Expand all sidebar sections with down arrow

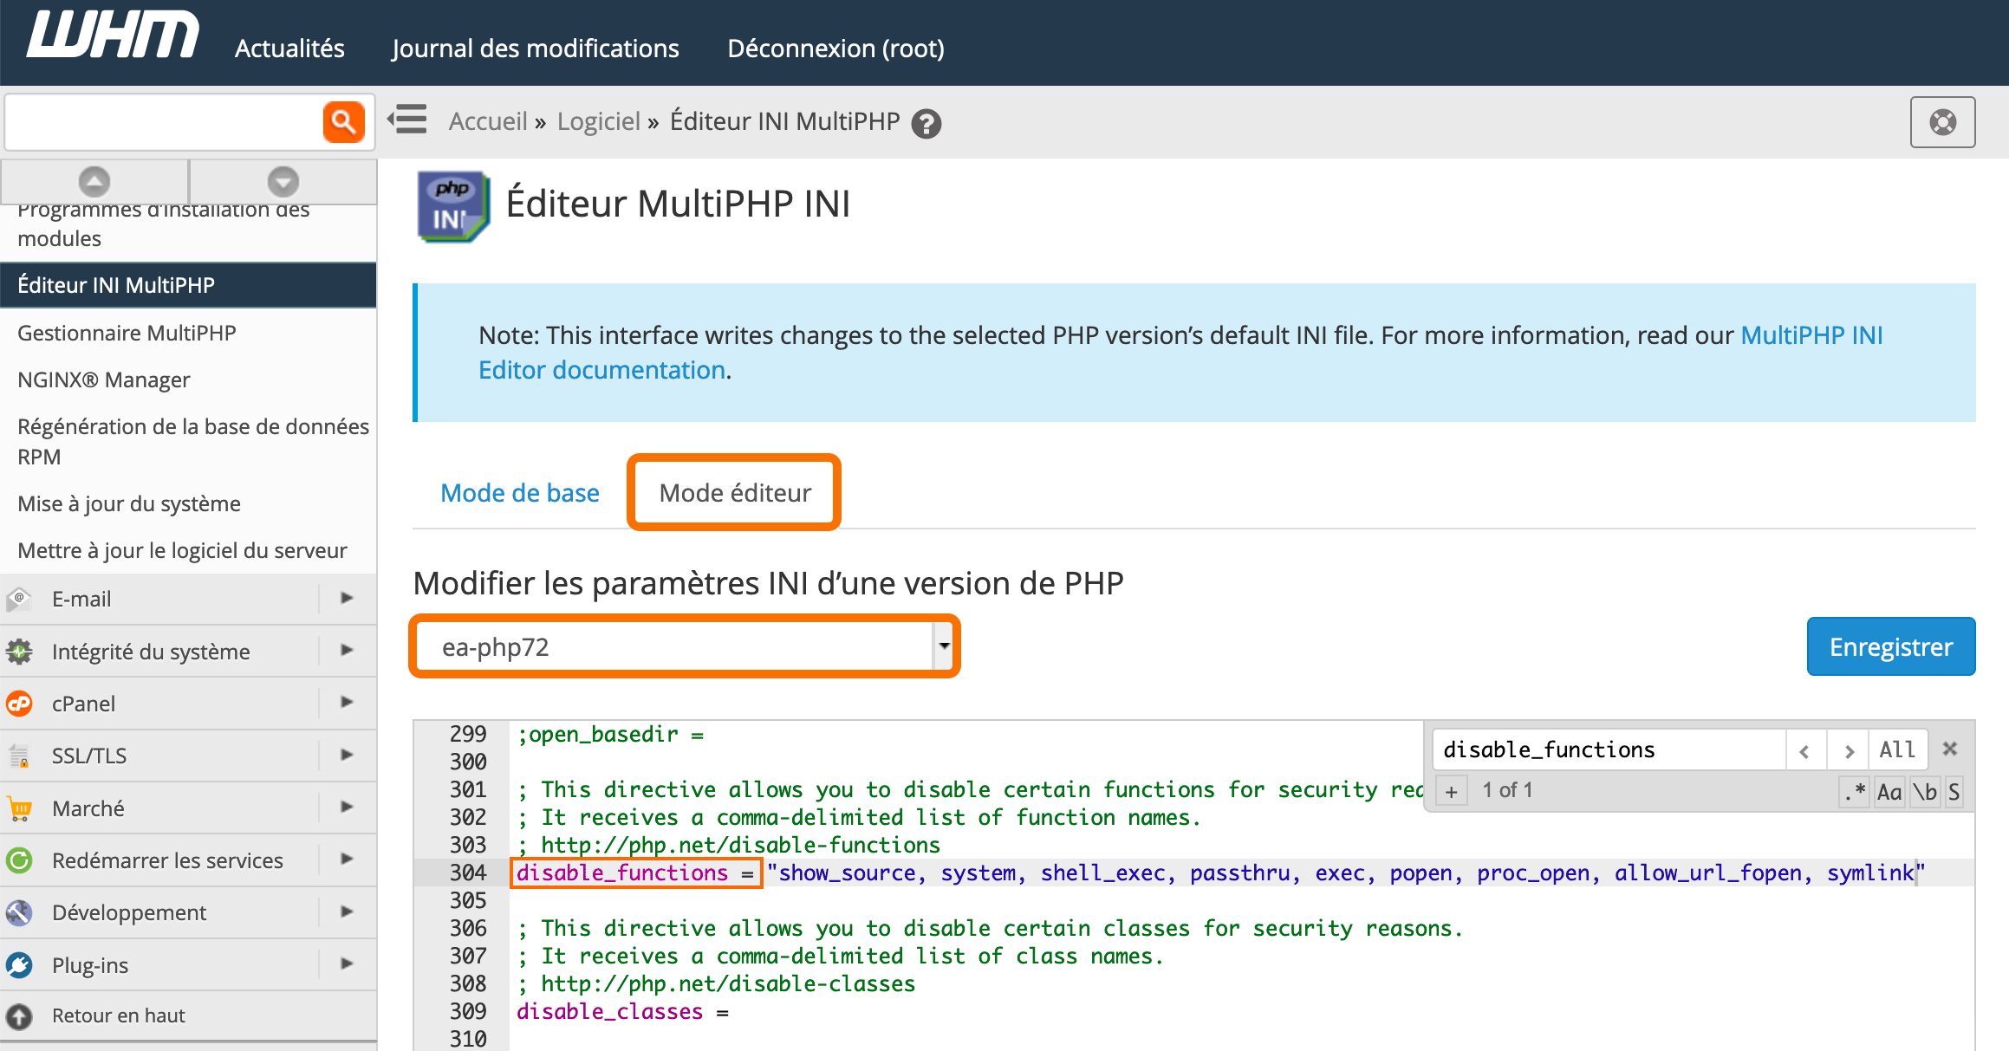point(283,181)
